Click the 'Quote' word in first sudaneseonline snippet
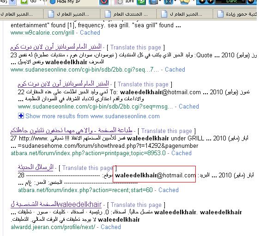This screenshot has height=236, width=266. click(x=204, y=55)
